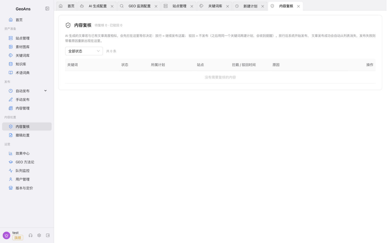This screenshot has width=389, height=243.
Task: Expand the 自动发布 submenu chevron
Action: click(45, 91)
